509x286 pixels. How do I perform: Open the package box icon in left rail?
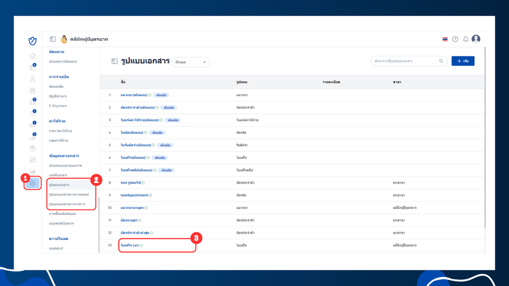point(33,148)
